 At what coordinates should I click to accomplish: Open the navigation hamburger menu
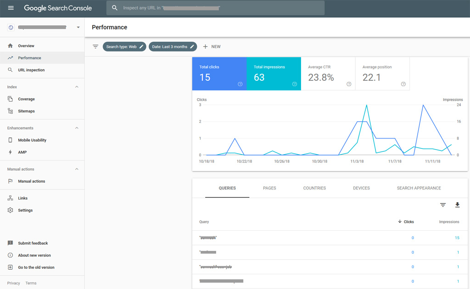(11, 7)
